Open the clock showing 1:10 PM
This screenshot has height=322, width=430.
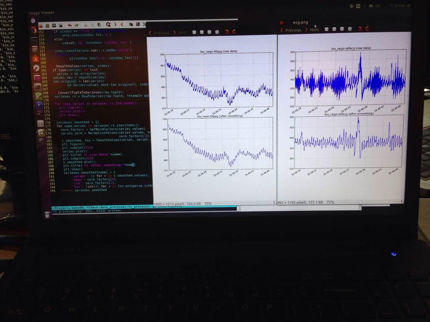click(x=397, y=6)
